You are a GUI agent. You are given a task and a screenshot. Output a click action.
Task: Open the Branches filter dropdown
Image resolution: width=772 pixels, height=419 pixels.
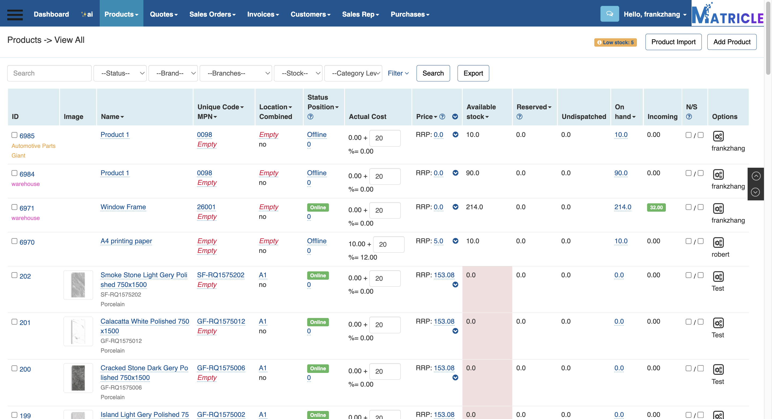click(236, 73)
